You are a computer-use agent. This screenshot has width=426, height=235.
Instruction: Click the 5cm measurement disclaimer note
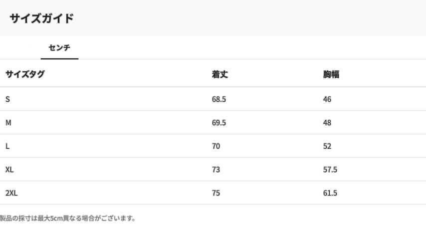(67, 219)
